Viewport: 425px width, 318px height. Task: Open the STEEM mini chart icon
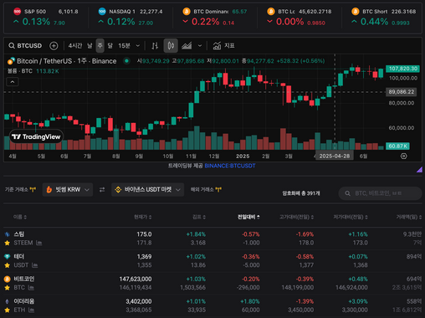point(38,243)
